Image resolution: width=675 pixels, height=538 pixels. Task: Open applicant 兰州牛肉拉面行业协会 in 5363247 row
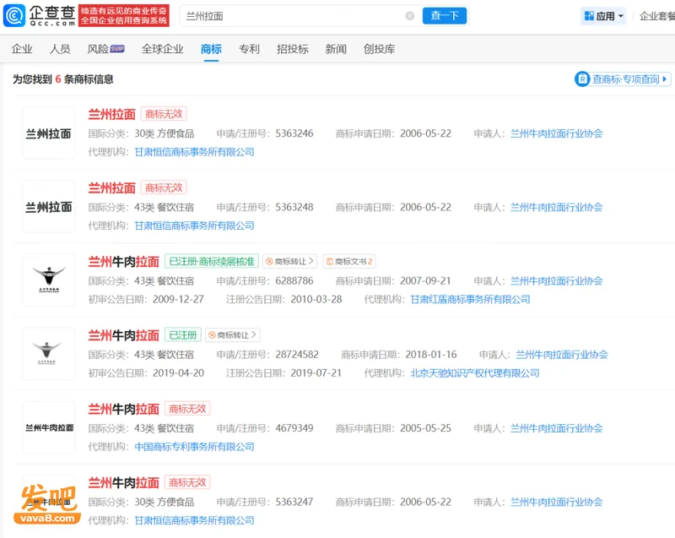(557, 502)
